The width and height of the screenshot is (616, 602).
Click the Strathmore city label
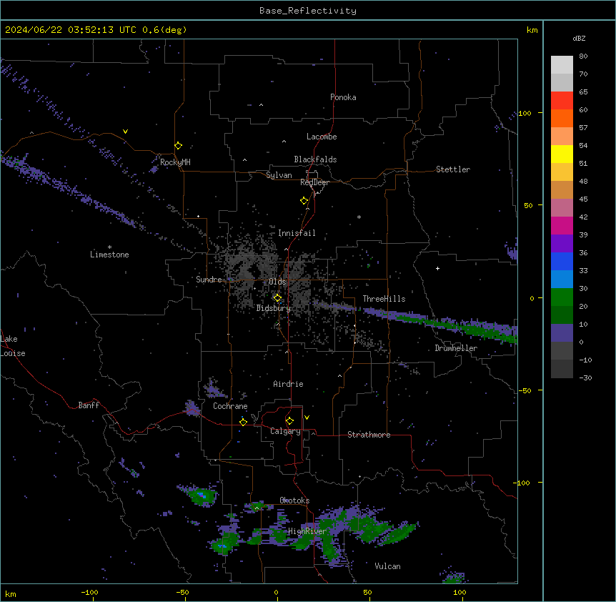pos(369,435)
